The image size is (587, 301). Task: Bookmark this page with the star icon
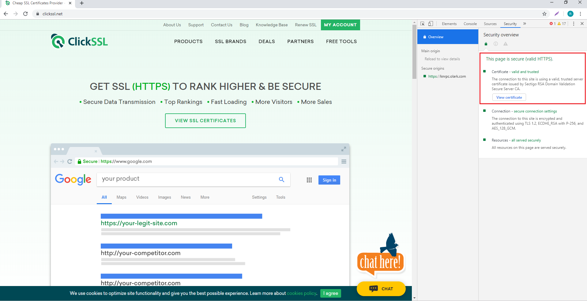coord(544,14)
